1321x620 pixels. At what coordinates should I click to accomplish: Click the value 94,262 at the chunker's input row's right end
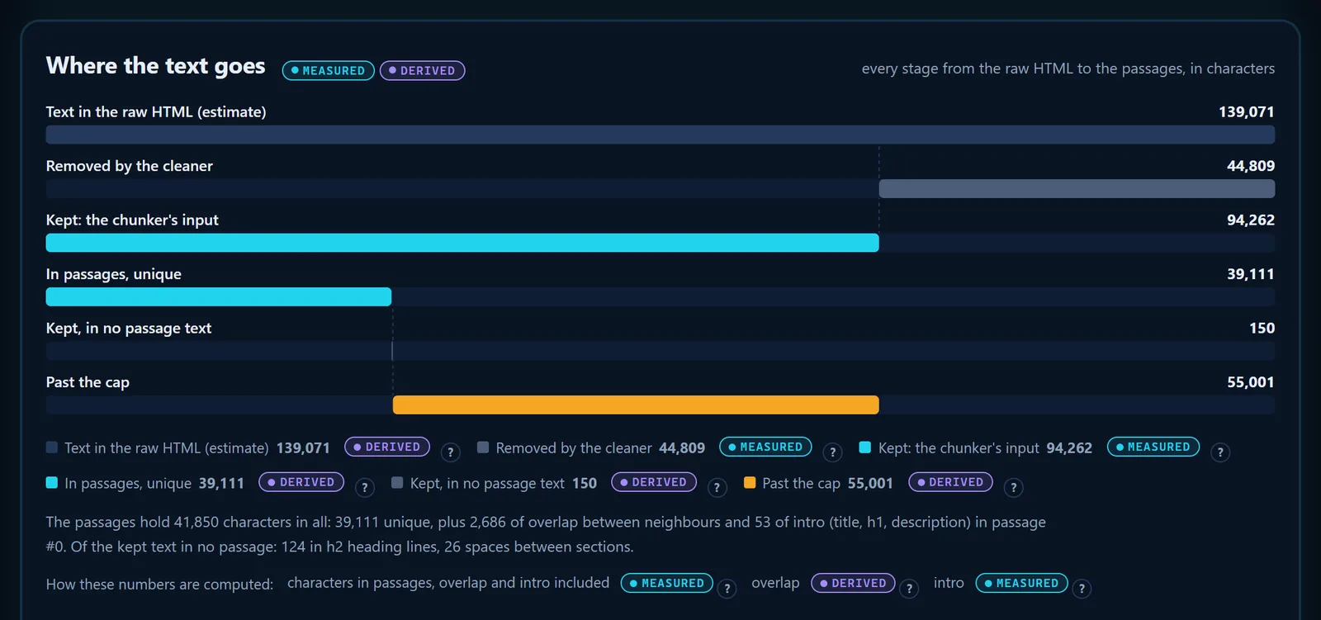(x=1251, y=220)
